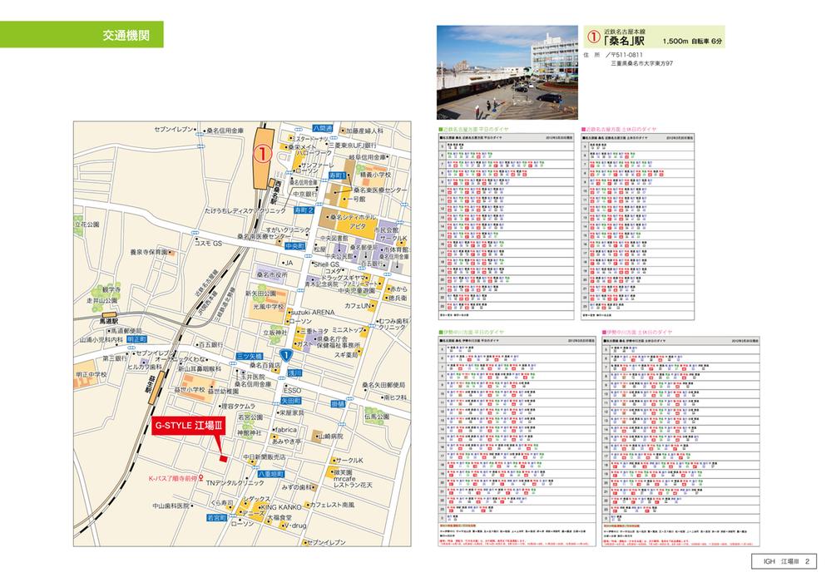This screenshot has height=587, width=831.
Task: Click the green legend square before 平日のダイヤ
Action: tap(440, 126)
